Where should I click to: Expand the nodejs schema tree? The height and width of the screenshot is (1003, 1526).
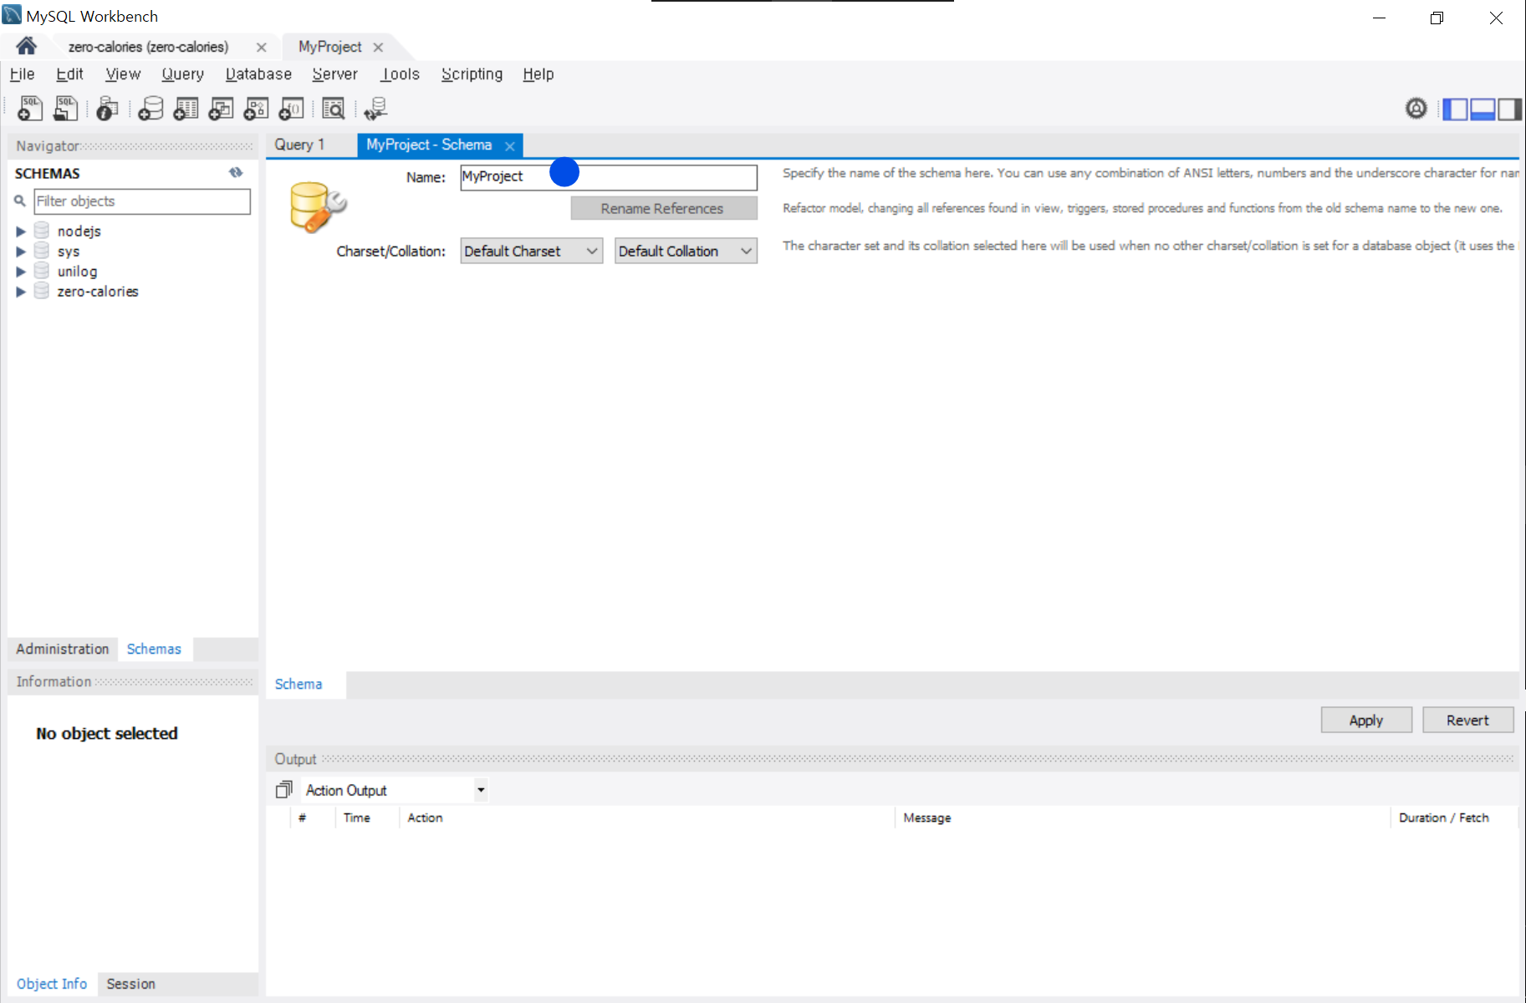21,231
